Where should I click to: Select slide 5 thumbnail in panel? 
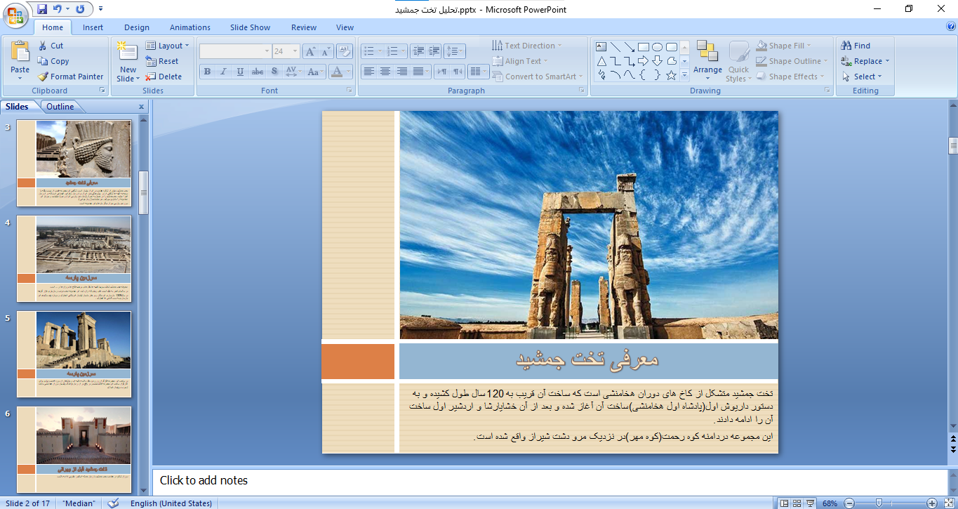[x=74, y=354]
